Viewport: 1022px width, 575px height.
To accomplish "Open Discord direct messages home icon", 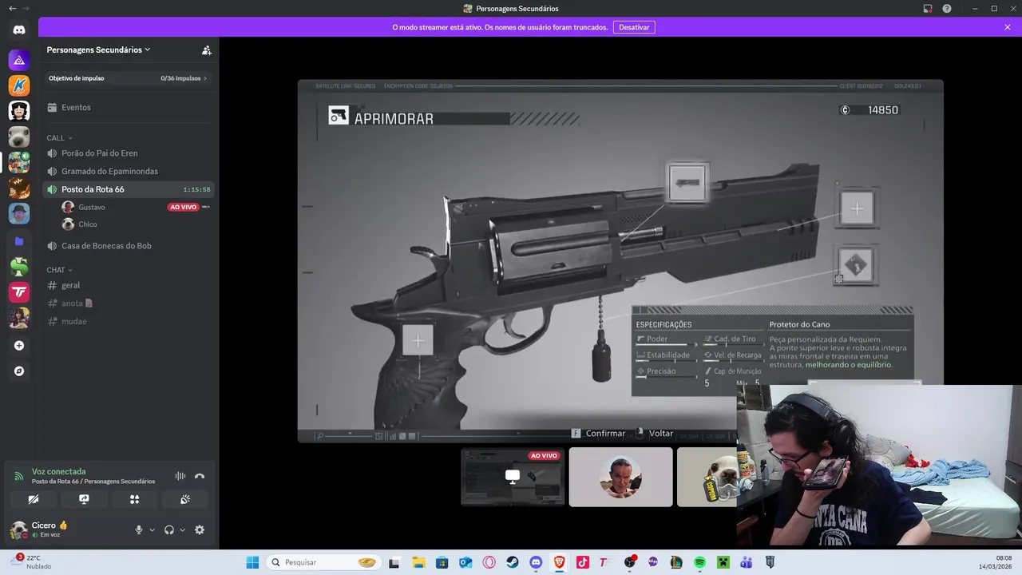I will [19, 30].
